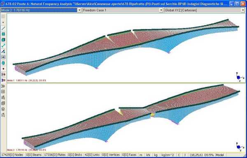Viewport: 247px width, 158px height.
Task: Click the bottom-most icon in left toolbar
Action: [3, 115]
